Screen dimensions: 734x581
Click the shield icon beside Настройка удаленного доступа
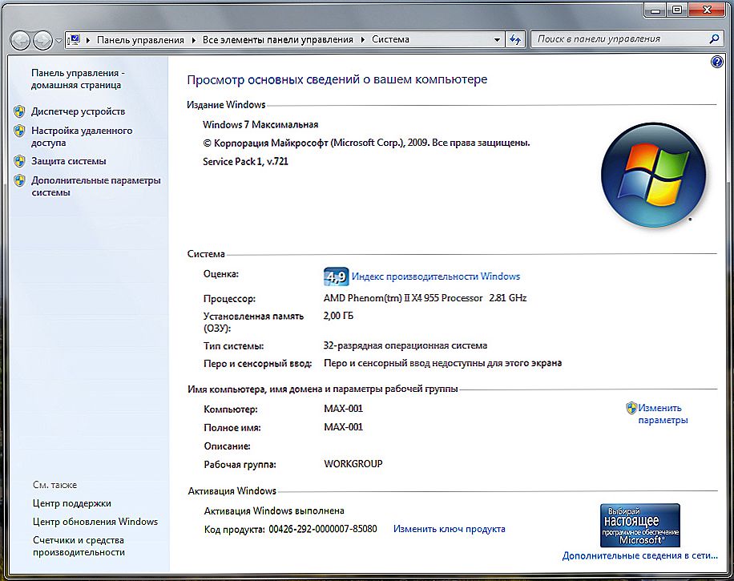[20, 131]
